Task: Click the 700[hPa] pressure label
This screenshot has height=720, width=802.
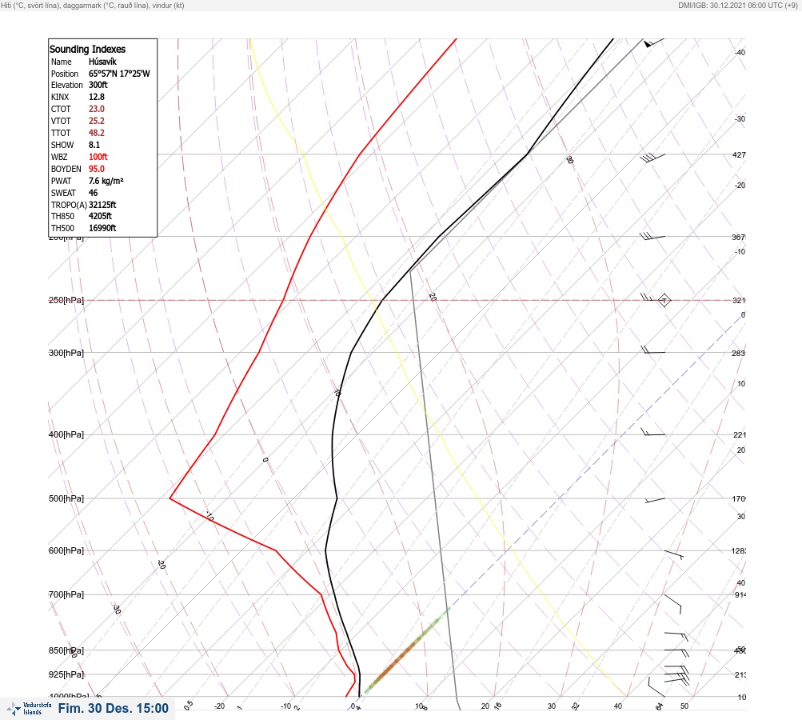Action: [66, 594]
